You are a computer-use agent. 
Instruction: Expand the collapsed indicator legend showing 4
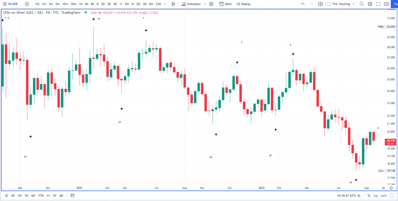pos(6,18)
